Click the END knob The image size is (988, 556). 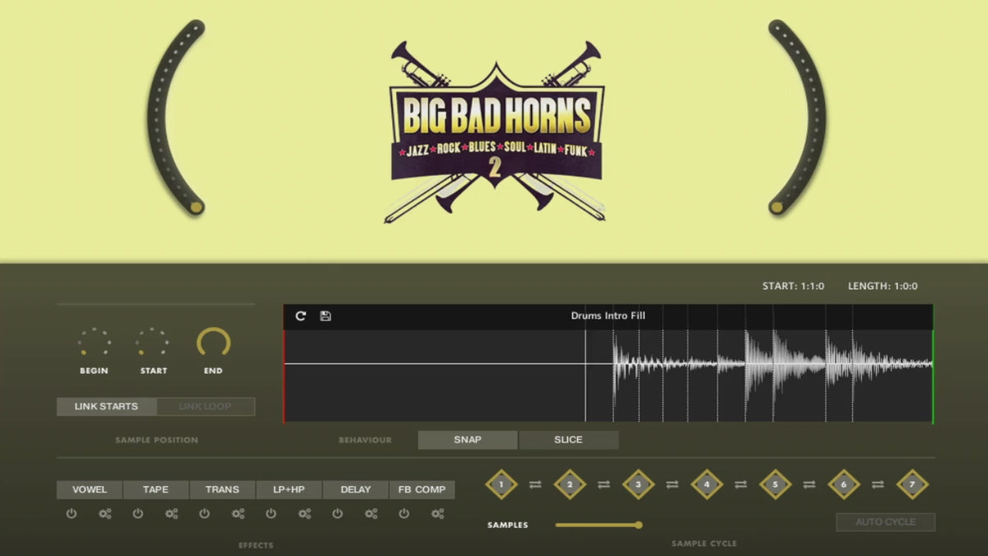213,343
